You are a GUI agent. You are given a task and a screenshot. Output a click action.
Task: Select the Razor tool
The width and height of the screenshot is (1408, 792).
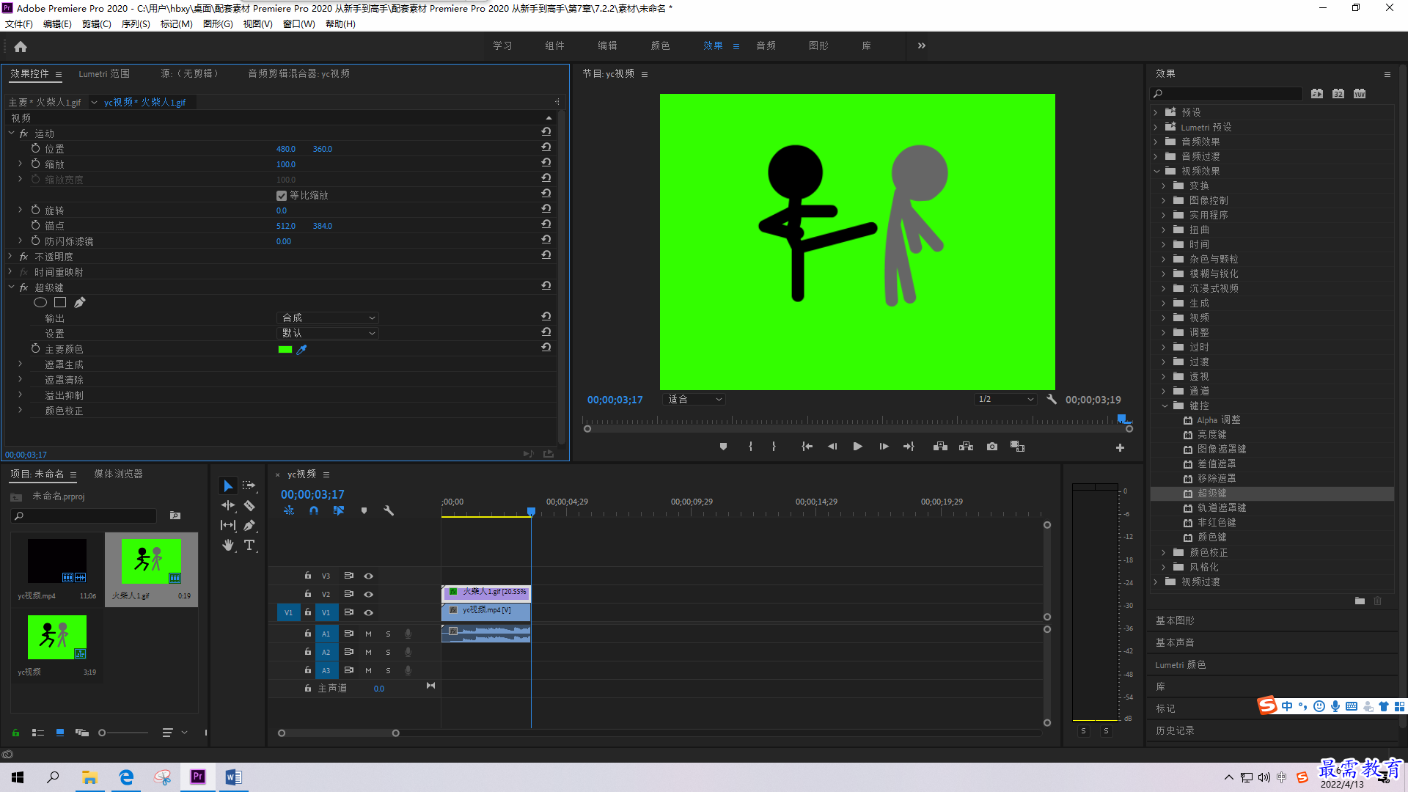click(x=249, y=505)
